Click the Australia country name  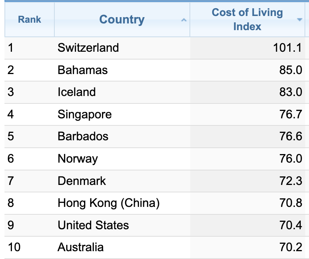81,247
